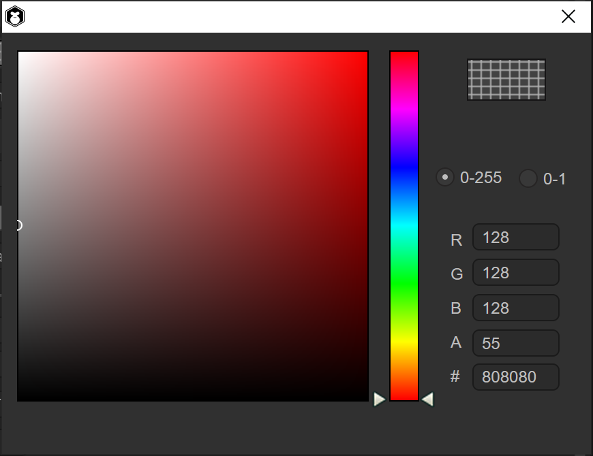Click the blue section of the hue bar
This screenshot has width=593, height=456.
tap(404, 163)
